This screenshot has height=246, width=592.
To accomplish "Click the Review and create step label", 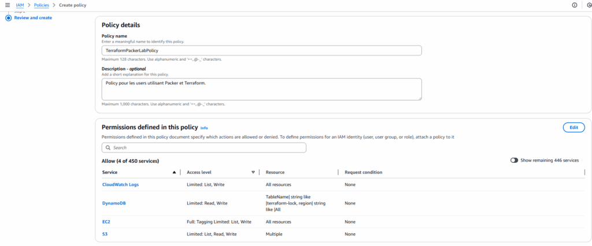I will pyautogui.click(x=33, y=18).
